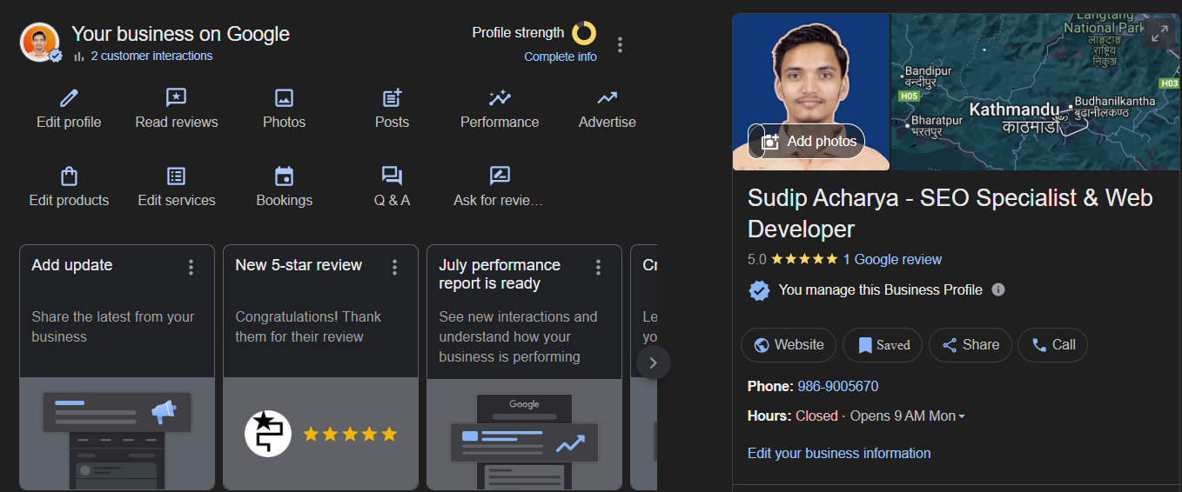The width and height of the screenshot is (1182, 492).
Task: Click the Call button
Action: pos(1052,345)
